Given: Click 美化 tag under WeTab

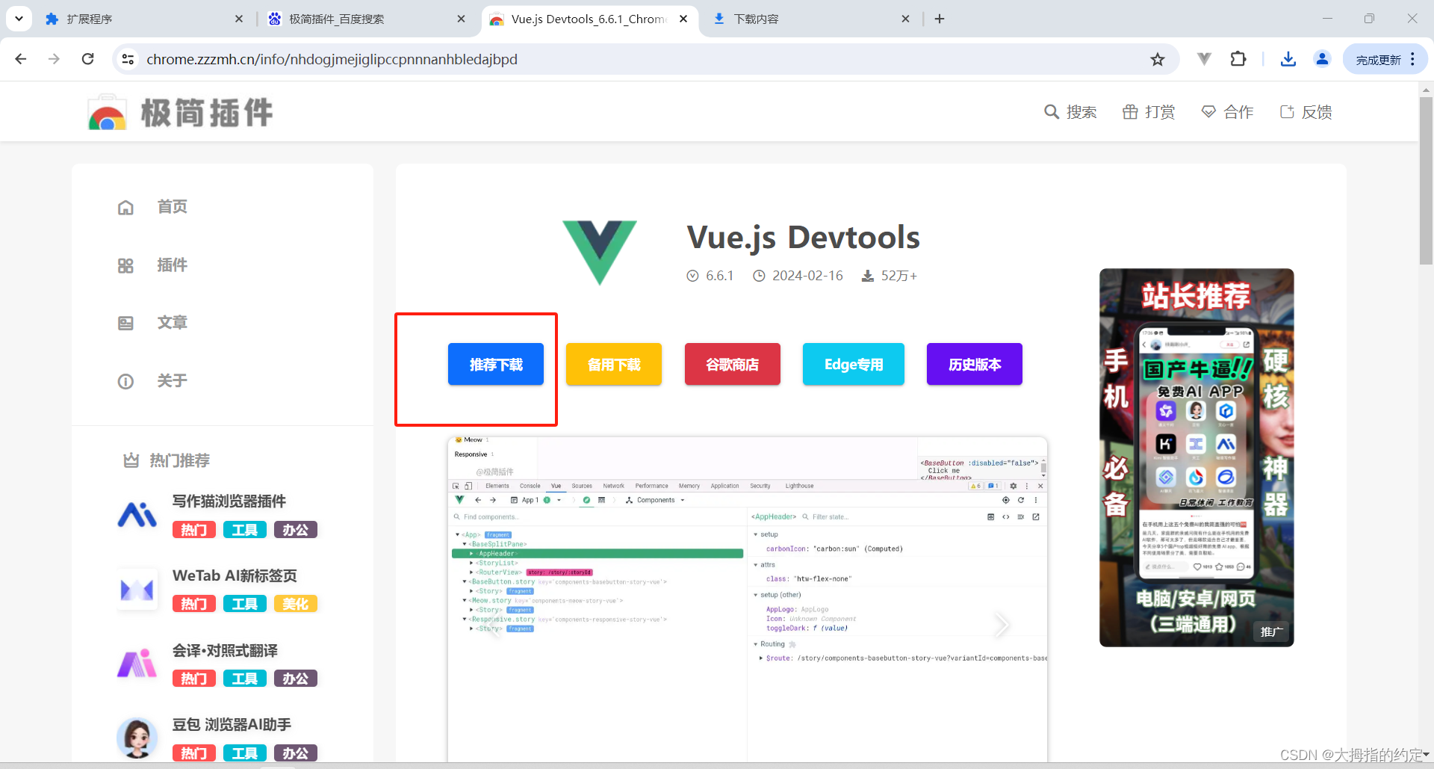Looking at the screenshot, I should (296, 604).
